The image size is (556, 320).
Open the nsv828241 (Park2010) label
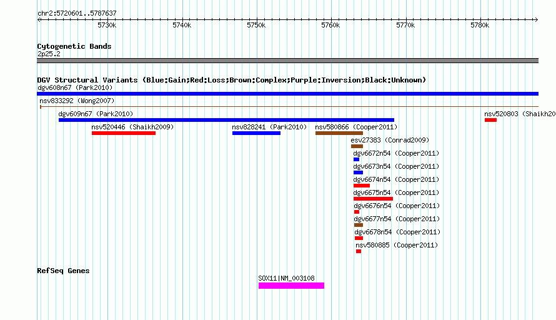click(x=269, y=127)
